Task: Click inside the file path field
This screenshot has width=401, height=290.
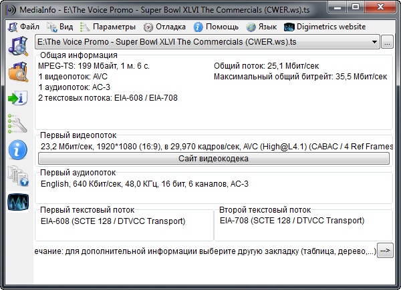Action: [x=200, y=43]
